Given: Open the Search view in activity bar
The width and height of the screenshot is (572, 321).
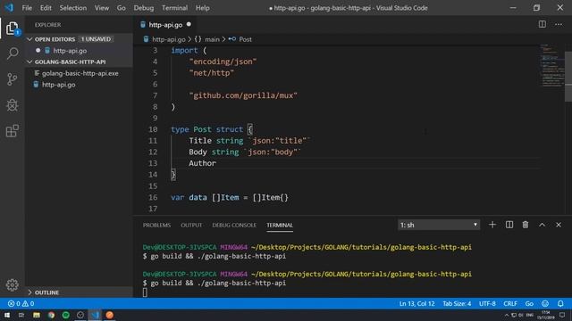Looking at the screenshot, I should [12, 53].
